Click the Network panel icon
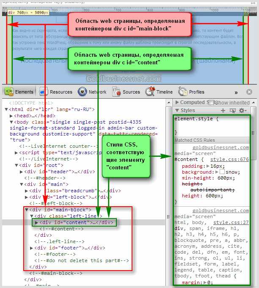 click(83, 92)
